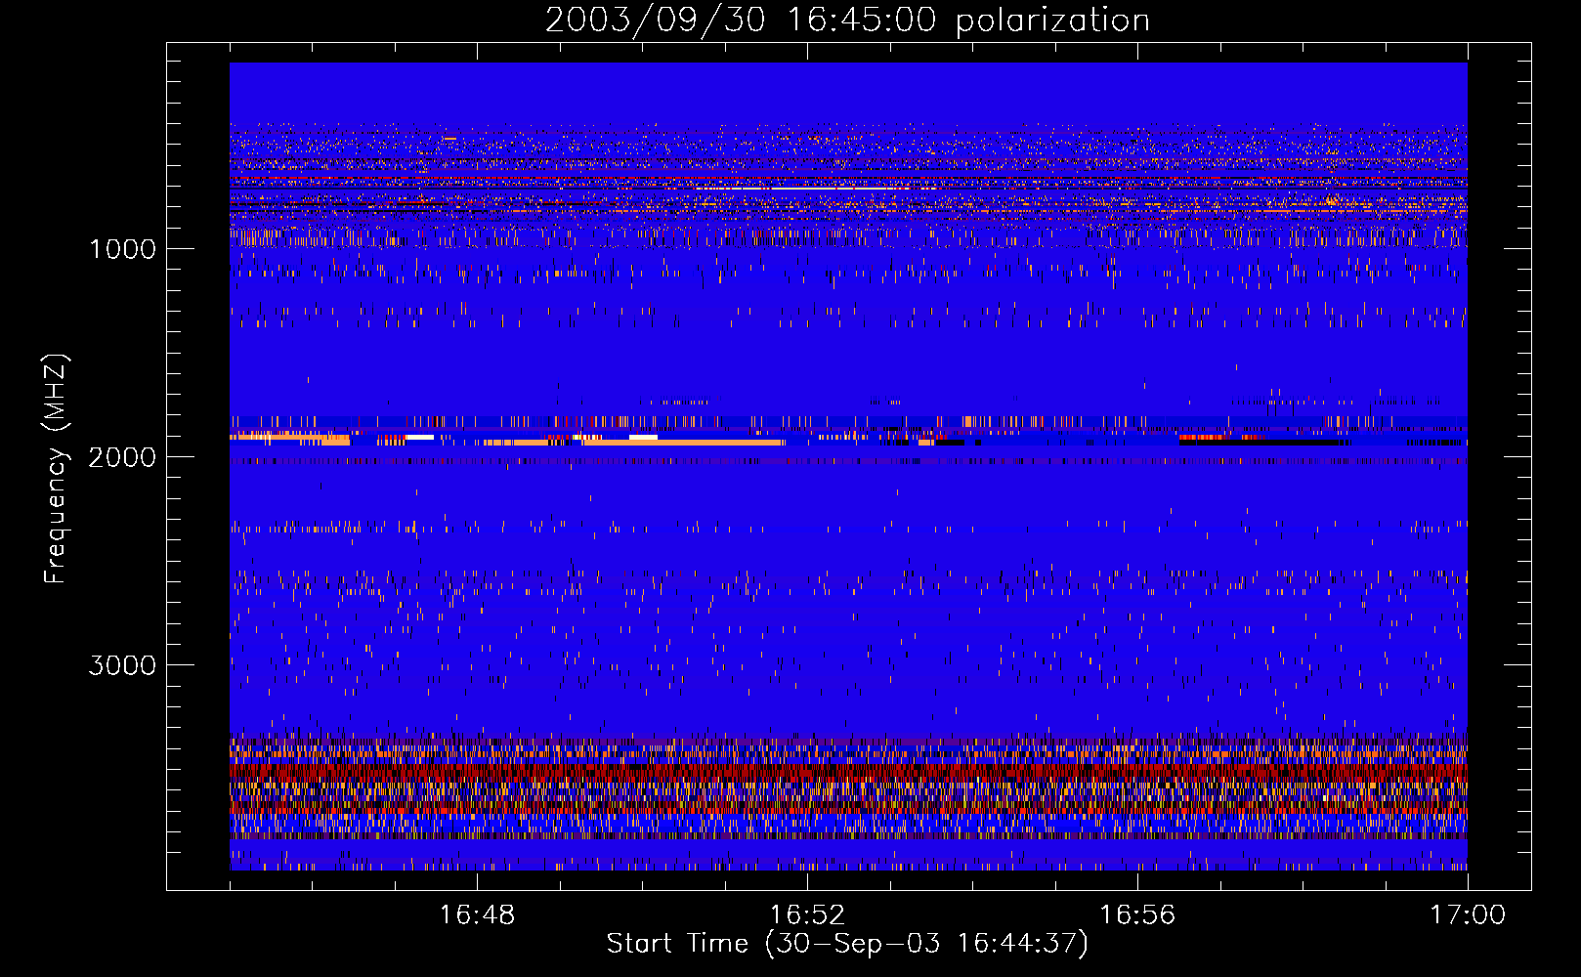Click the "16:56" time tick label
This screenshot has height=977, width=1581.
pyautogui.click(x=1137, y=915)
